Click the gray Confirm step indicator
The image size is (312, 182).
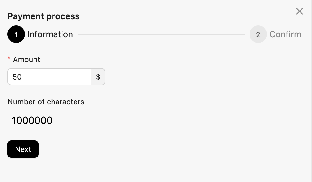coord(258,34)
